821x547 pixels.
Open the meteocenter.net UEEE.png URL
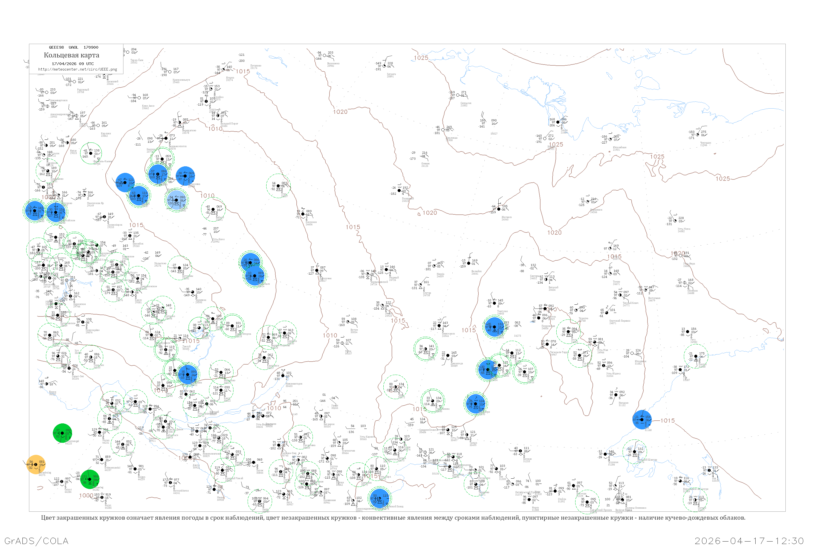(77, 69)
